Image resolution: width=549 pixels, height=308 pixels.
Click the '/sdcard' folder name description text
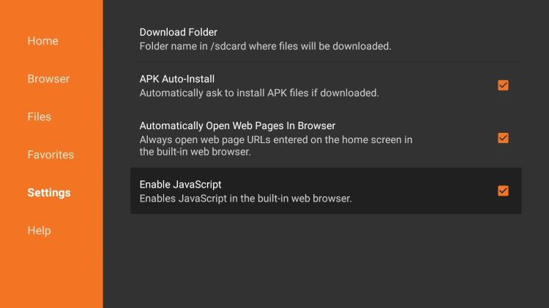266,46
